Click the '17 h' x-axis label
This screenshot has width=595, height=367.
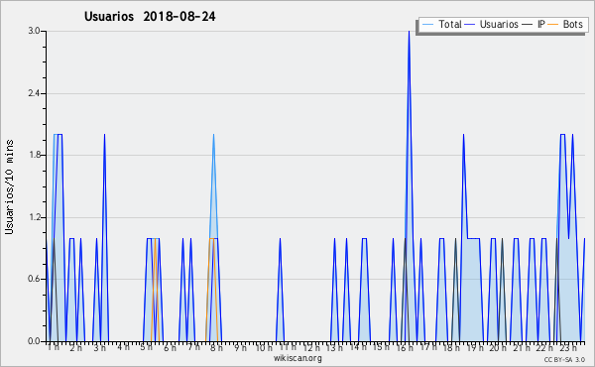point(428,347)
